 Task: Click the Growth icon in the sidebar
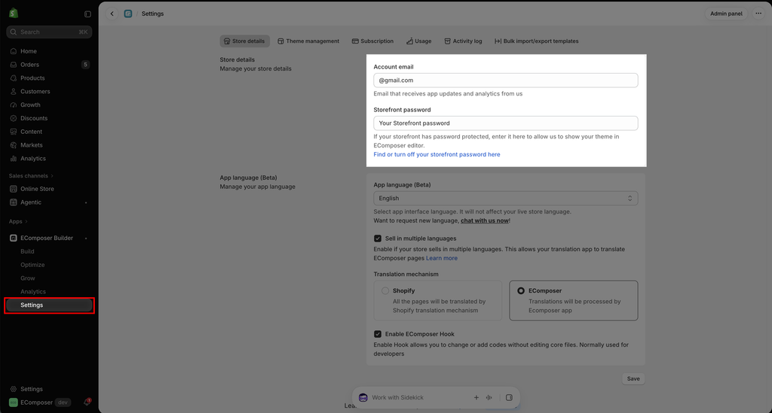14,105
